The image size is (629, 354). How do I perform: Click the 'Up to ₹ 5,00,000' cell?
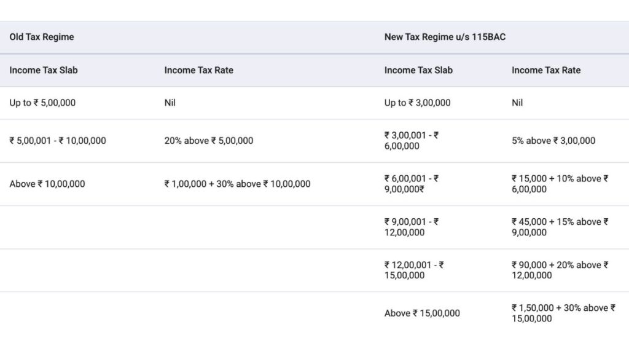click(x=42, y=103)
